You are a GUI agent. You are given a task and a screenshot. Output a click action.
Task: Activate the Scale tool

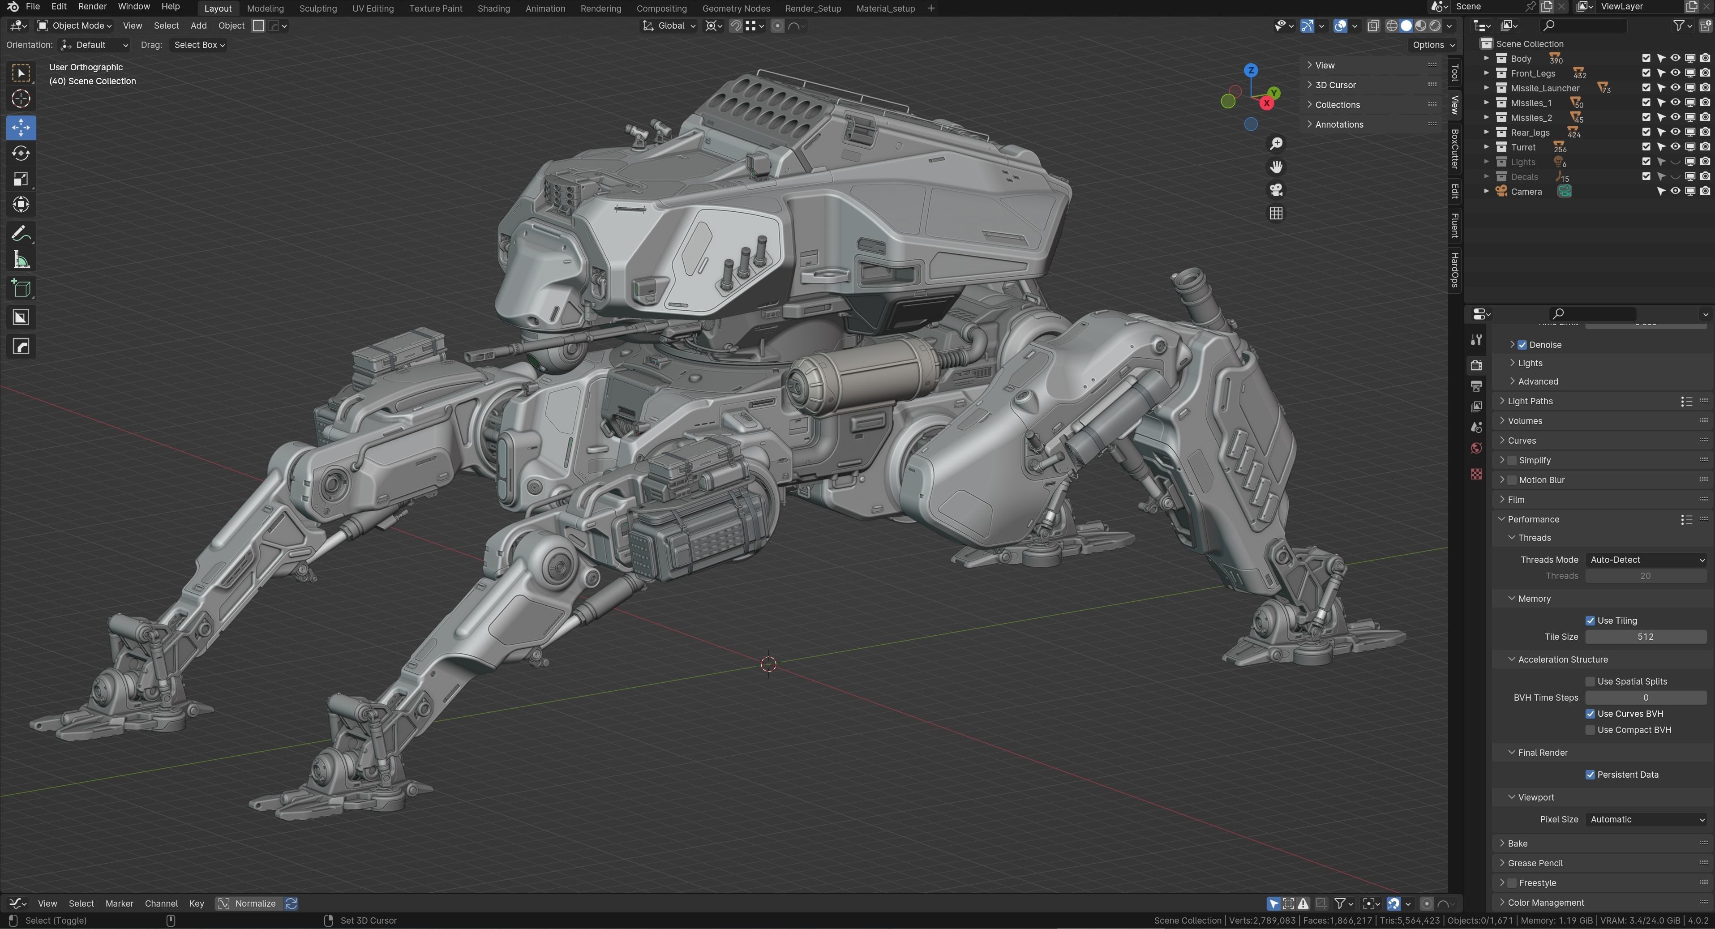point(21,179)
